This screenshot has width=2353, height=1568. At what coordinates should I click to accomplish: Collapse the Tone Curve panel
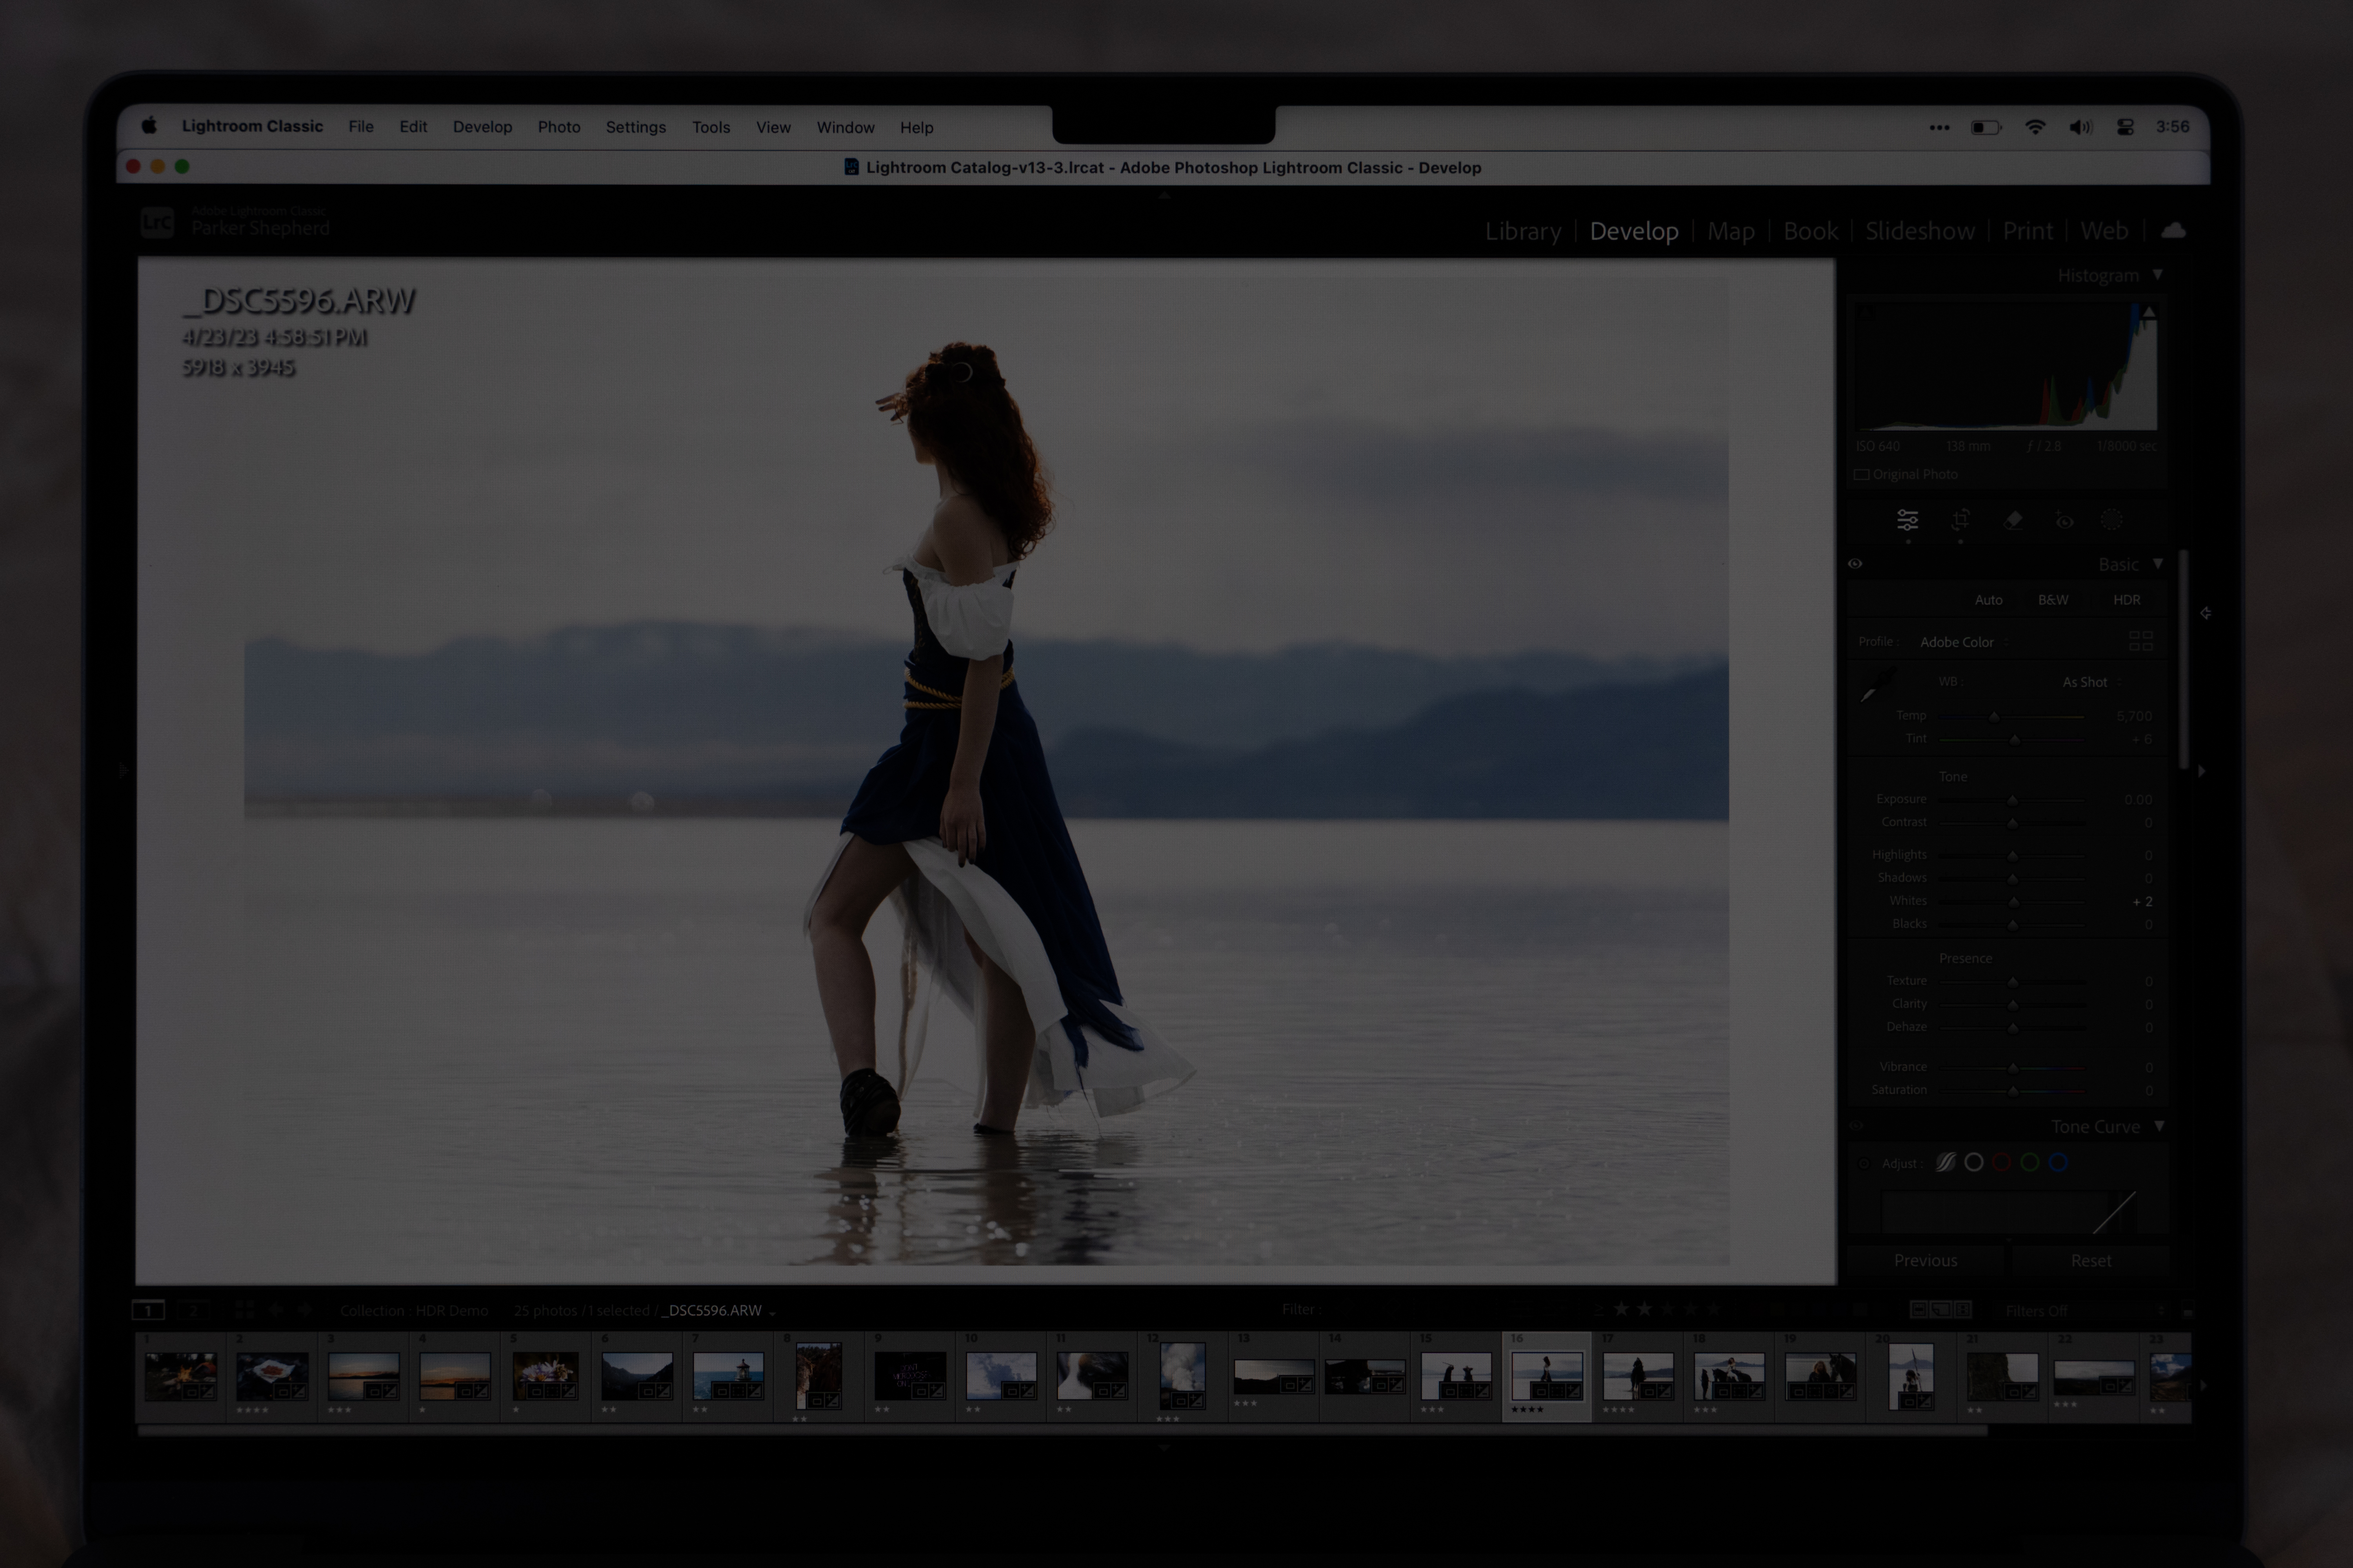click(2159, 1126)
